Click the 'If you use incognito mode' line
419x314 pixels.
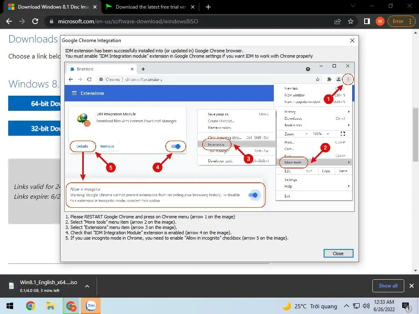tap(177, 238)
